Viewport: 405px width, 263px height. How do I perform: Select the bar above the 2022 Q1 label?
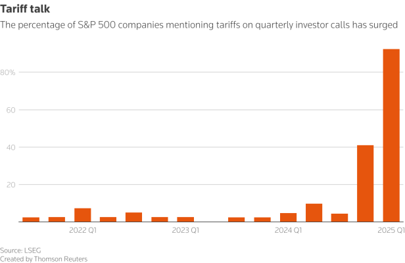82,215
